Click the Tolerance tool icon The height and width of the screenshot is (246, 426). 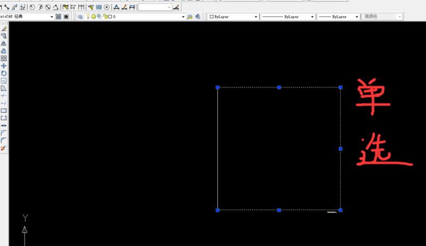[x=99, y=7]
